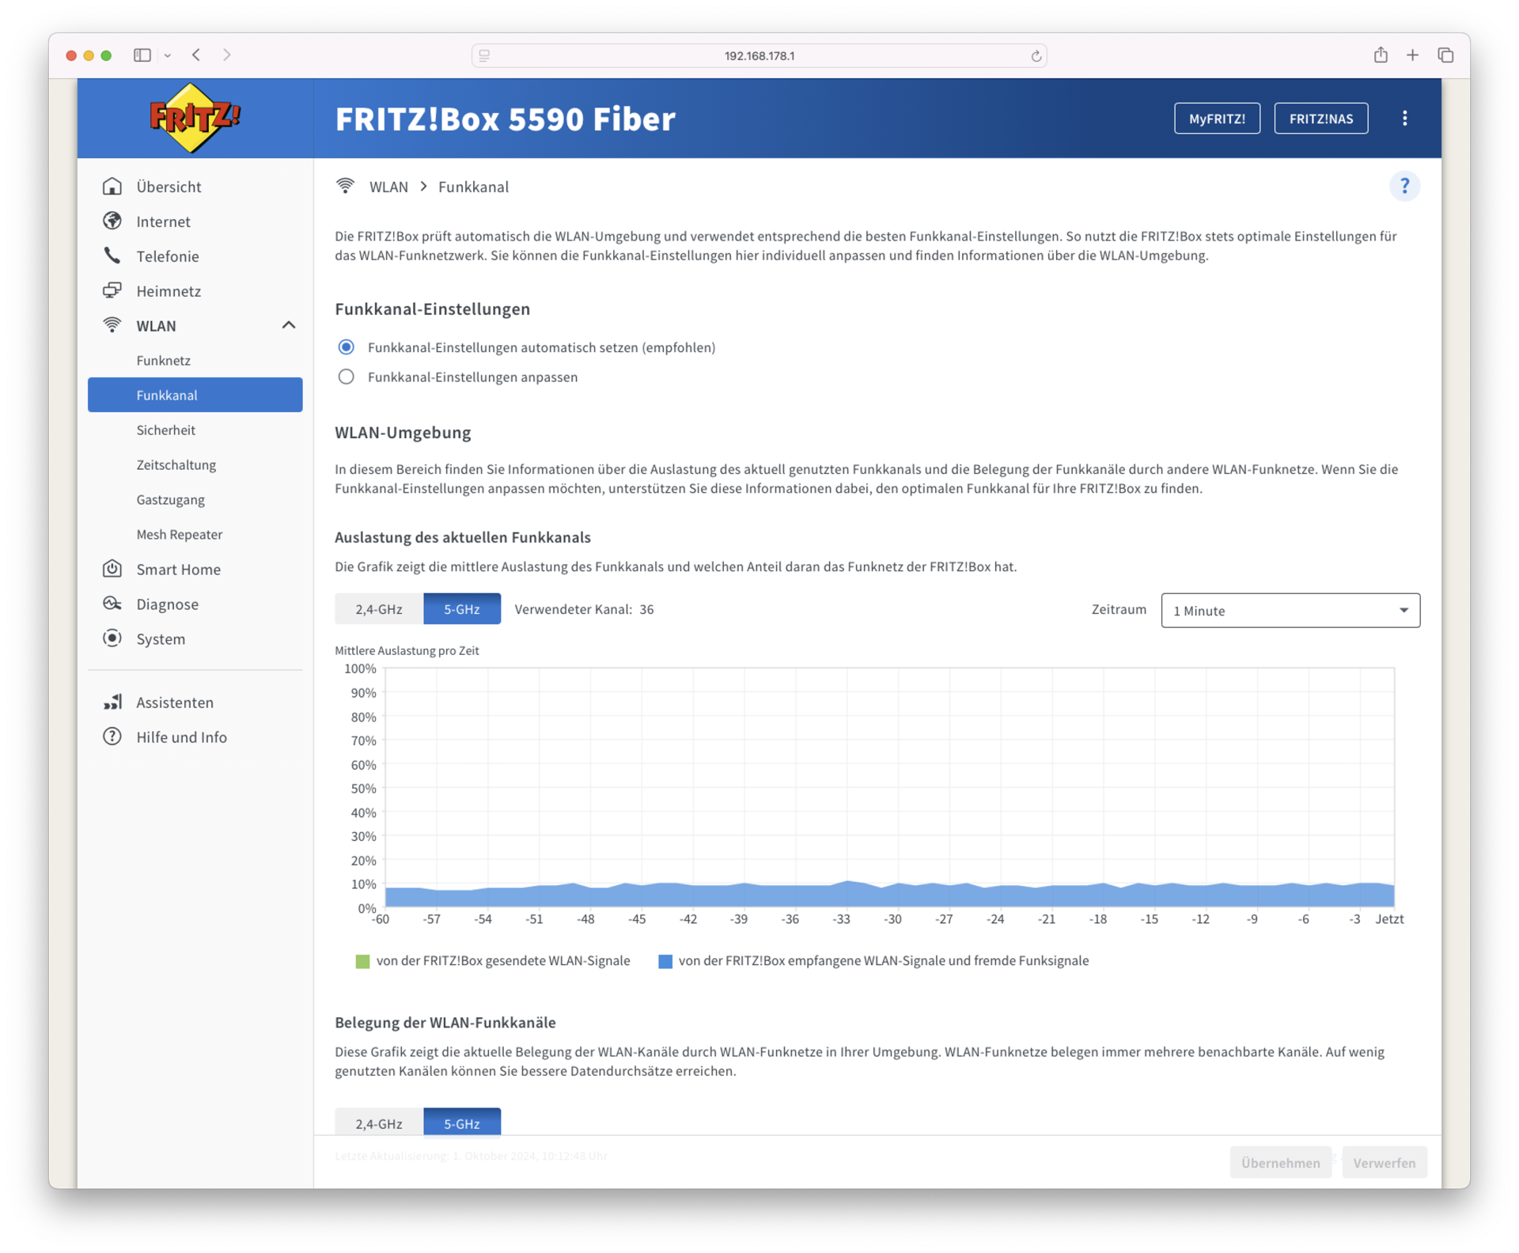The height and width of the screenshot is (1253, 1519).
Task: Click the FRITZ!Box 5590 Fiber title
Action: point(505,119)
